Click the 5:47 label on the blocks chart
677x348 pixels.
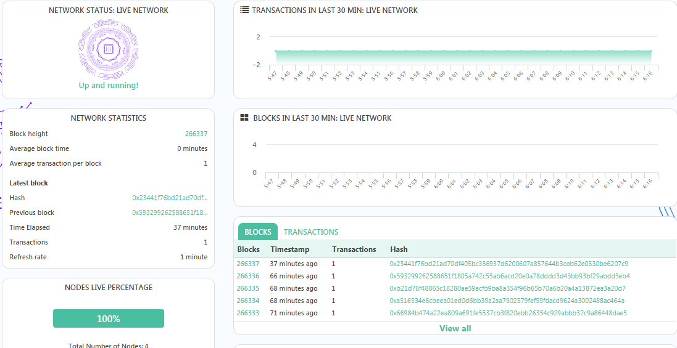(268, 184)
